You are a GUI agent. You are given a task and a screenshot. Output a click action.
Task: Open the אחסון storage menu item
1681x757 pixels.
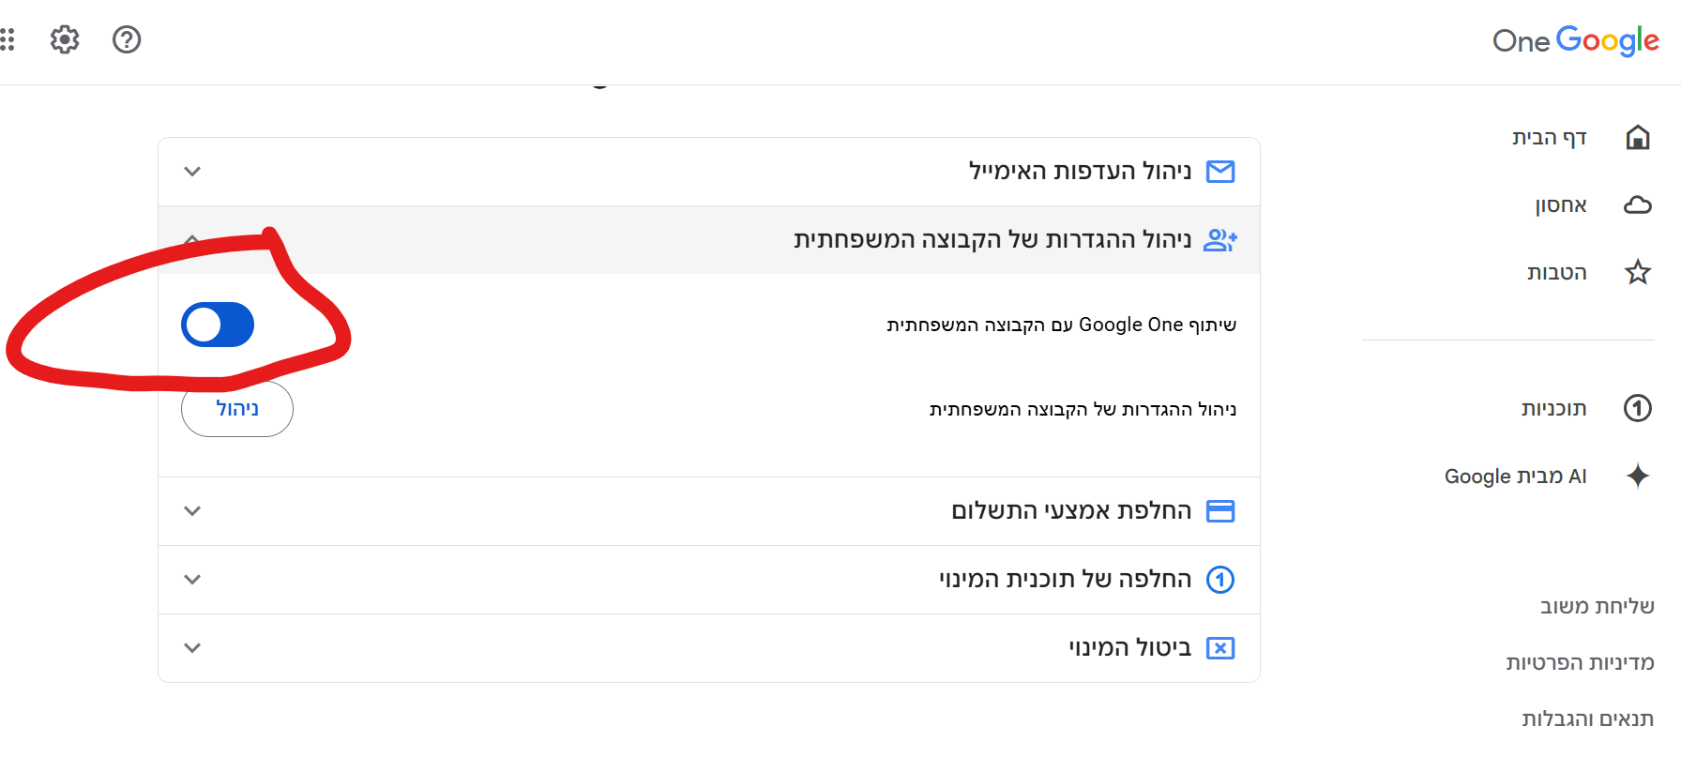tap(1561, 205)
